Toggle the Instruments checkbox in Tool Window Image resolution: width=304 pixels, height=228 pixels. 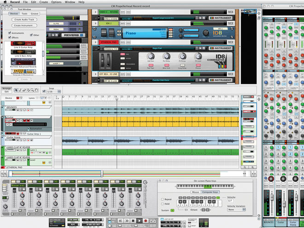pyautogui.click(x=10, y=33)
